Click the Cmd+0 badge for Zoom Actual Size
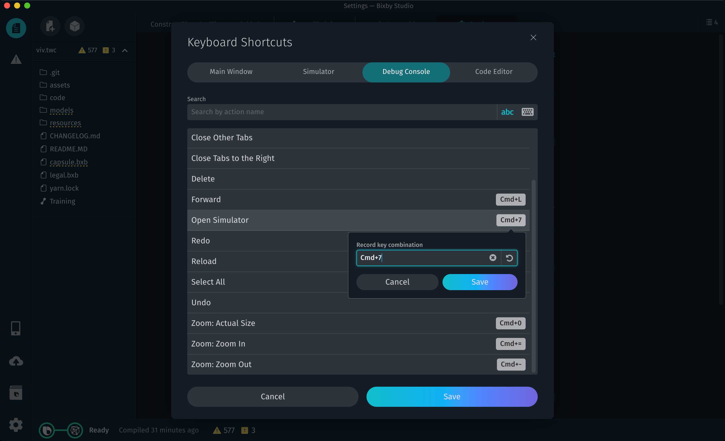Viewport: 725px width, 441px height. [x=511, y=323]
